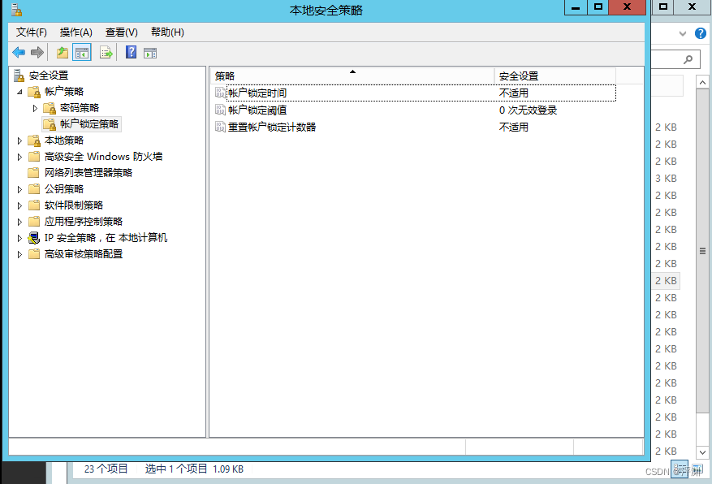Click the 0 次无效登录 setting value
Image resolution: width=712 pixels, height=484 pixels.
[x=528, y=110]
